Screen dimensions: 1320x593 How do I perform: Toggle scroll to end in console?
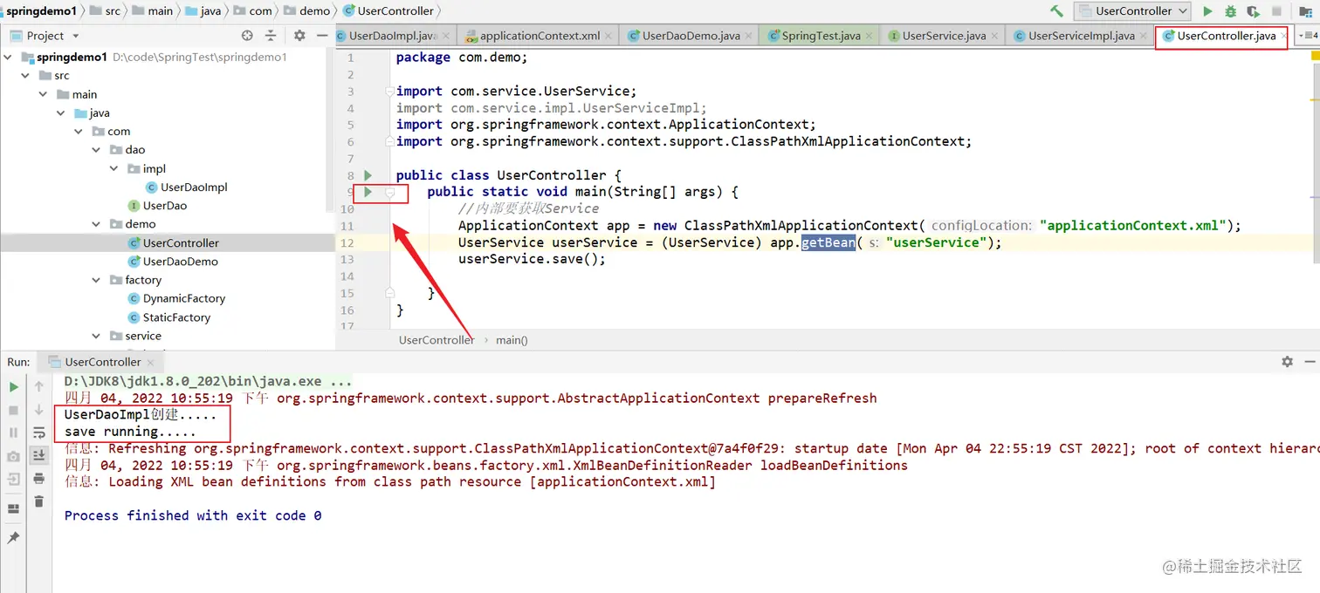(38, 455)
